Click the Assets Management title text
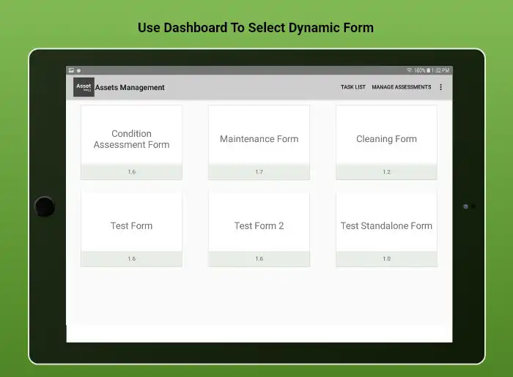513x377 pixels. point(130,88)
